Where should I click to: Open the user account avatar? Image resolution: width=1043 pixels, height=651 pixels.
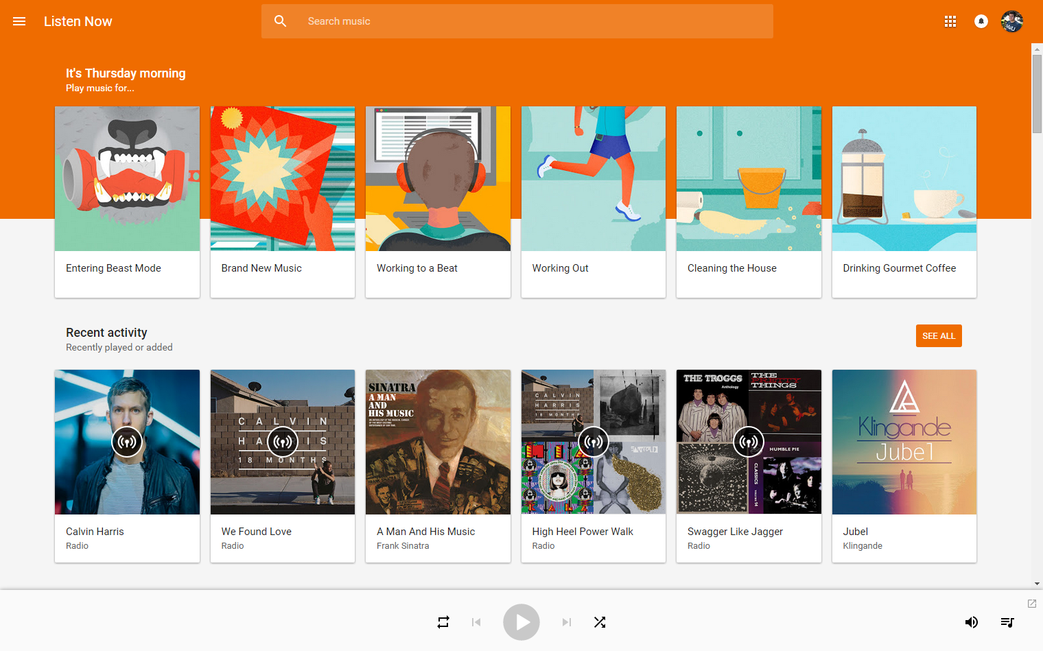pos(1012,21)
